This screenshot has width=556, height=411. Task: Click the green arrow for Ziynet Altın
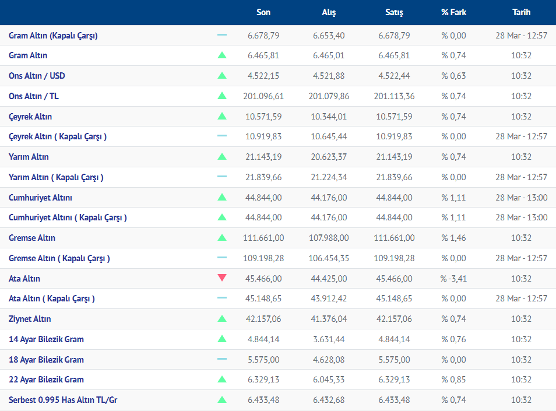[222, 319]
